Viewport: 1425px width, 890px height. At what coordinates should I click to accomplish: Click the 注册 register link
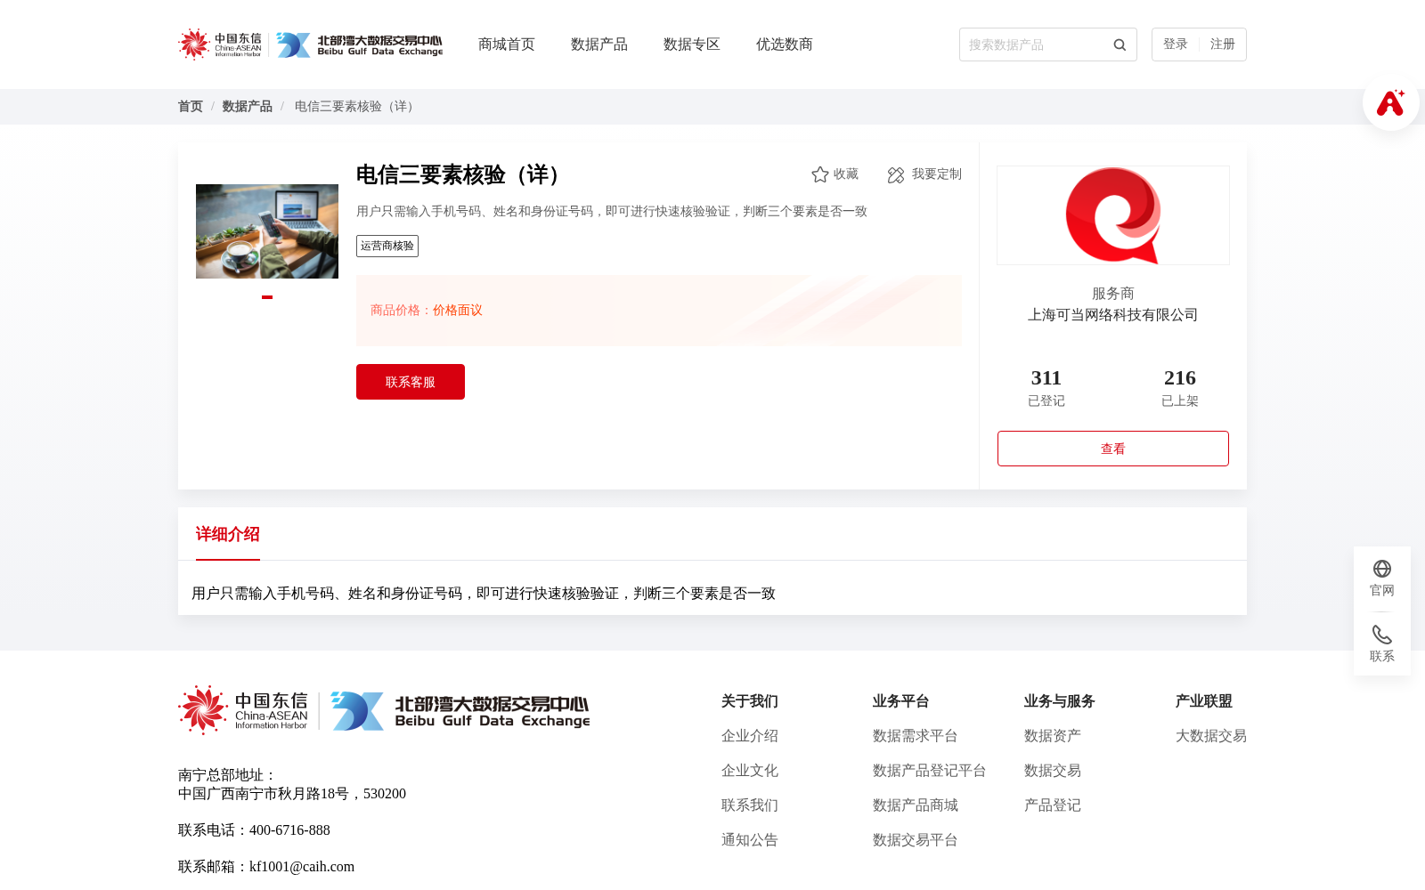1223,44
